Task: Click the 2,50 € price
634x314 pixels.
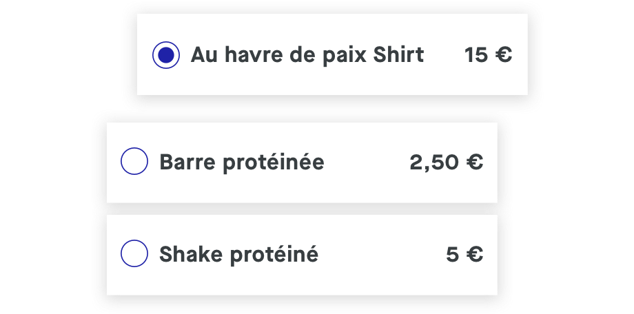Action: 446,163
